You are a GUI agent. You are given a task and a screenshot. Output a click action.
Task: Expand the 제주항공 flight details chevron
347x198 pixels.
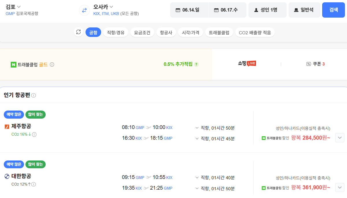pyautogui.click(x=339, y=138)
